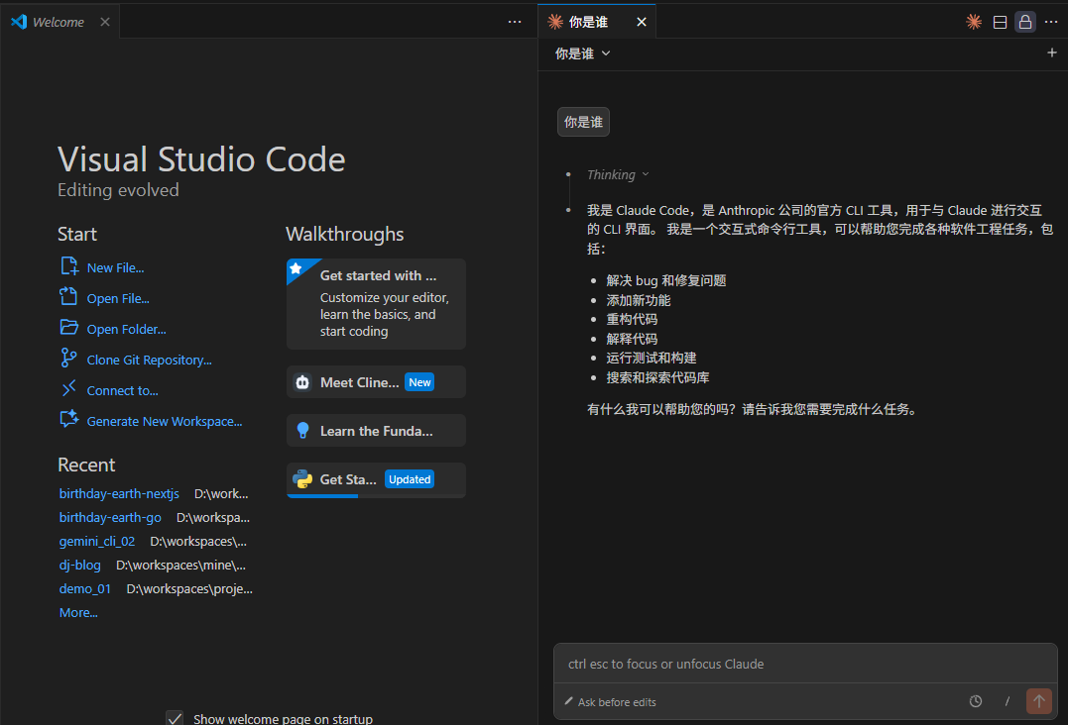The image size is (1068, 725).
Task: Toggle the Ask before edits mode
Action: click(x=610, y=702)
